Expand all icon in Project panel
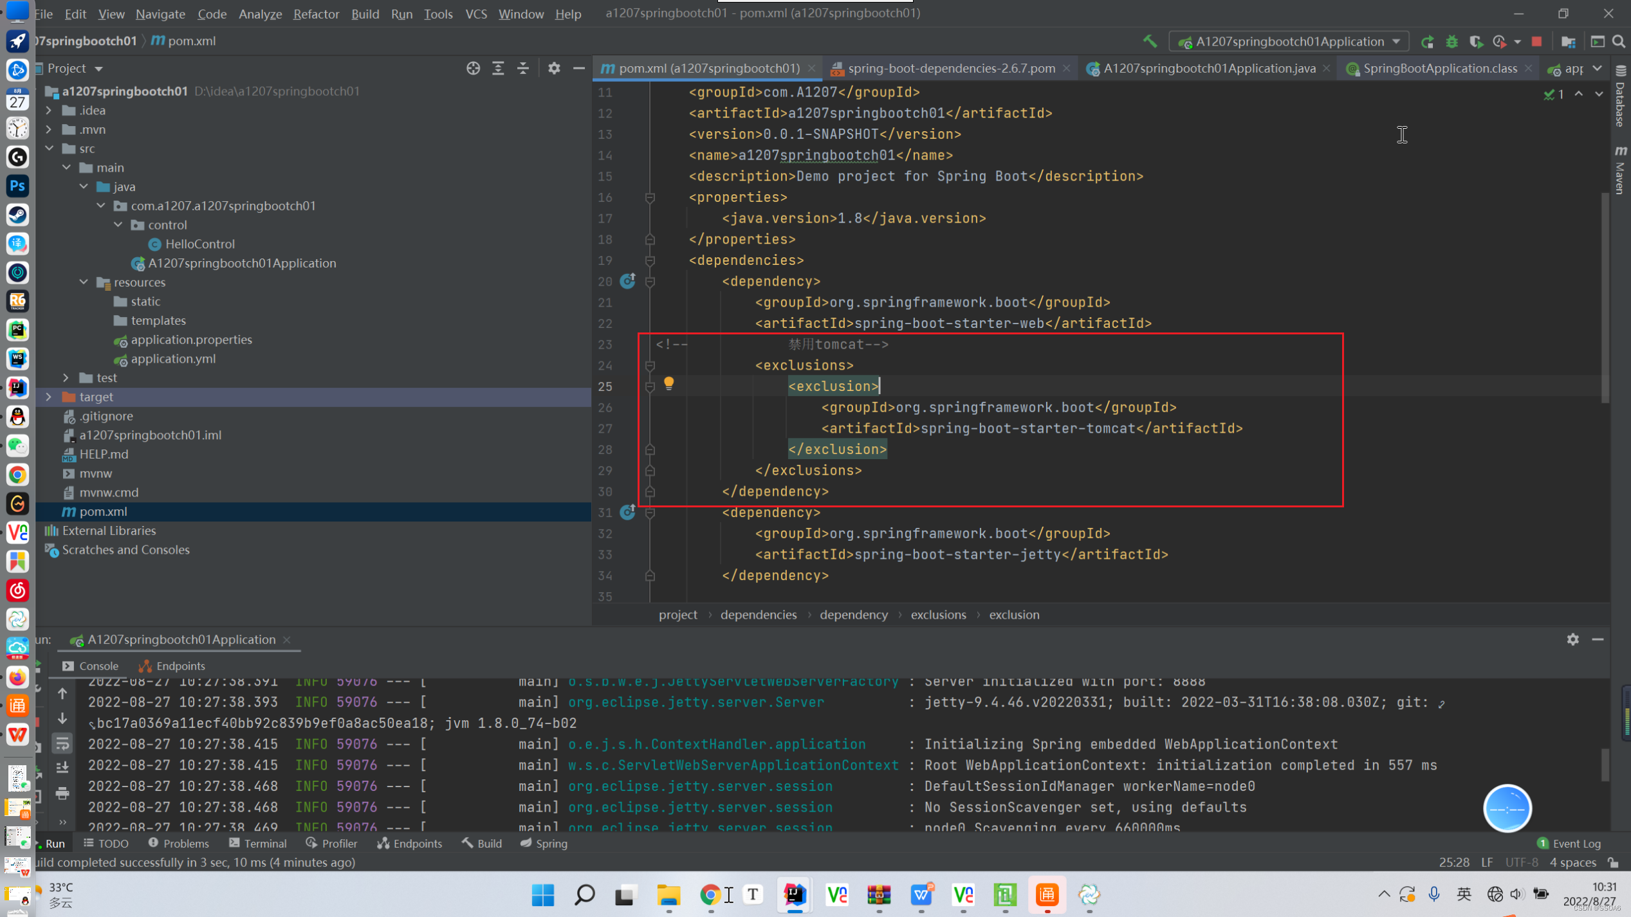The height and width of the screenshot is (917, 1631). click(498, 68)
